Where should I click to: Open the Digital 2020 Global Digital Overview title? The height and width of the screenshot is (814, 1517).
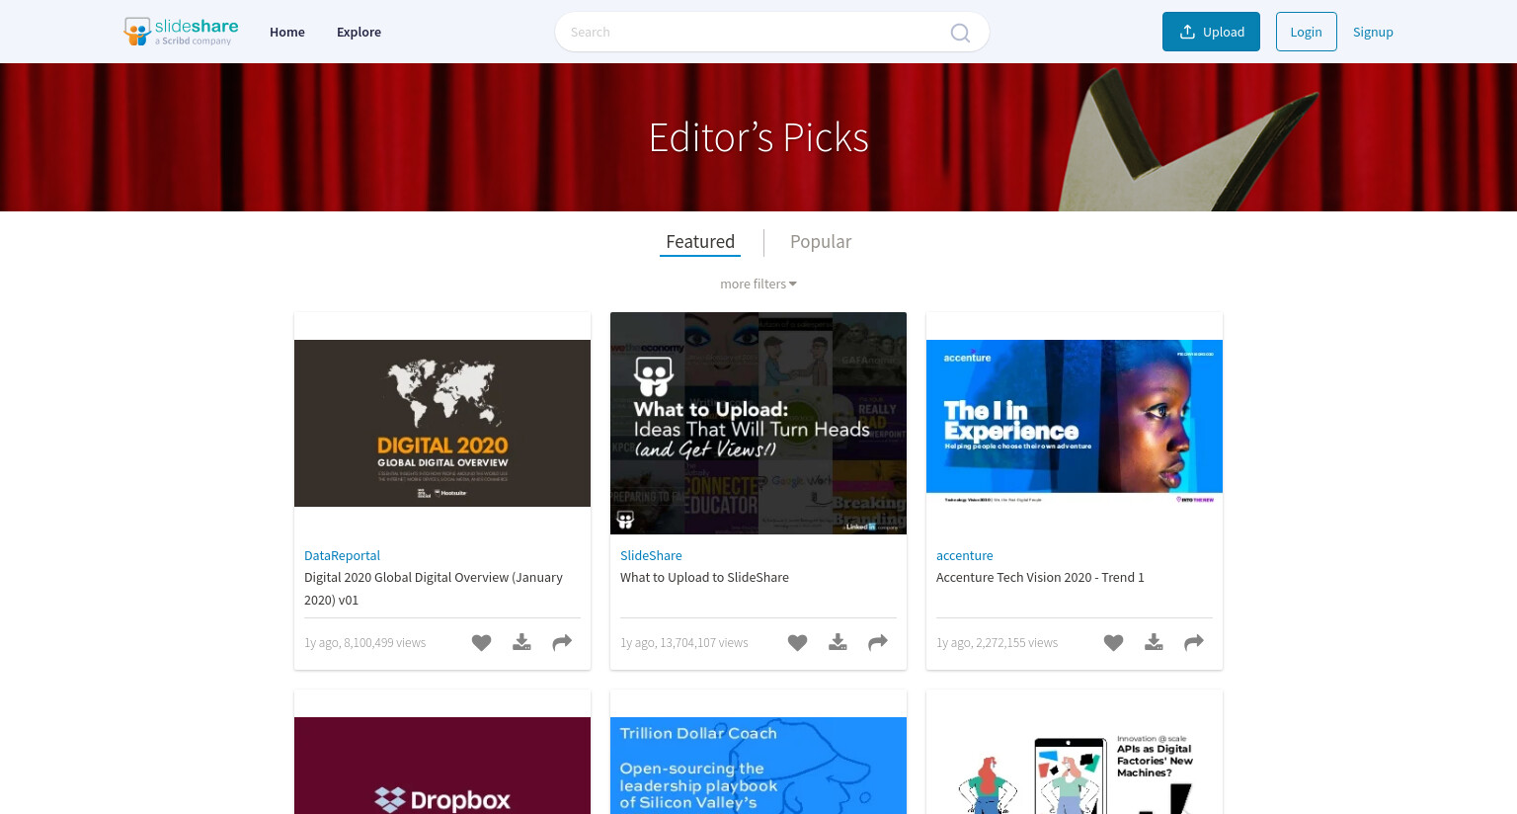click(x=434, y=589)
